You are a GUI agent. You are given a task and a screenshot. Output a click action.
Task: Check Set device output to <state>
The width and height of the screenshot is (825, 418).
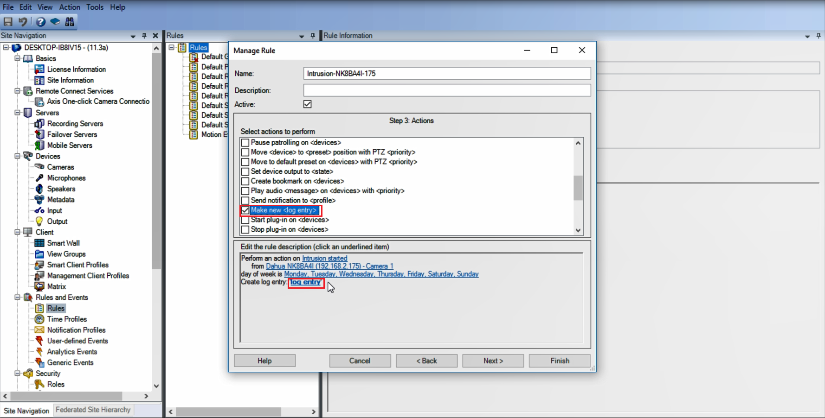click(245, 171)
